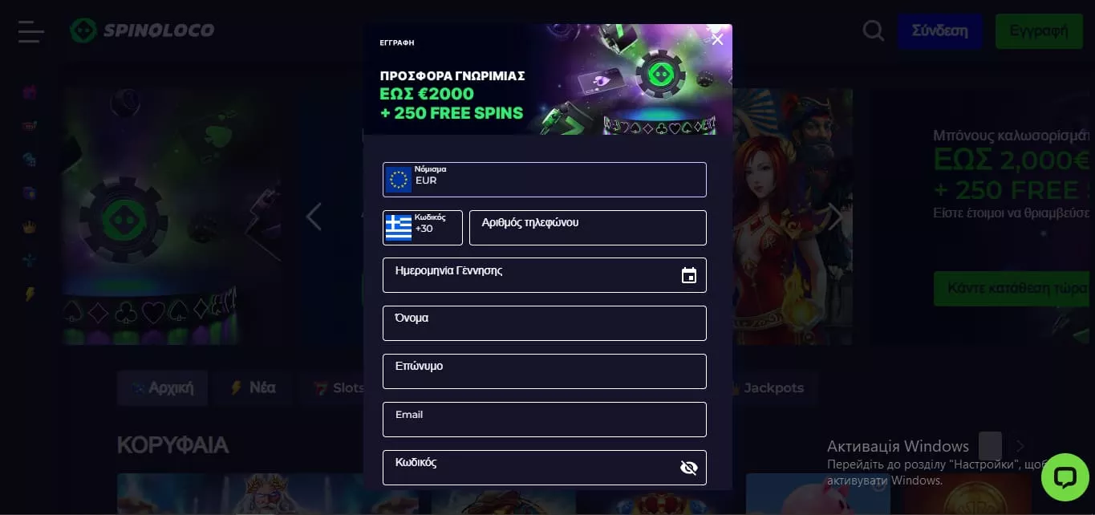Switch to the Αρχική tab
Image resolution: width=1095 pixels, height=515 pixels.
click(163, 388)
